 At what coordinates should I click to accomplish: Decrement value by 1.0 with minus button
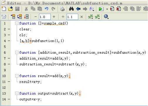tap(35, 17)
